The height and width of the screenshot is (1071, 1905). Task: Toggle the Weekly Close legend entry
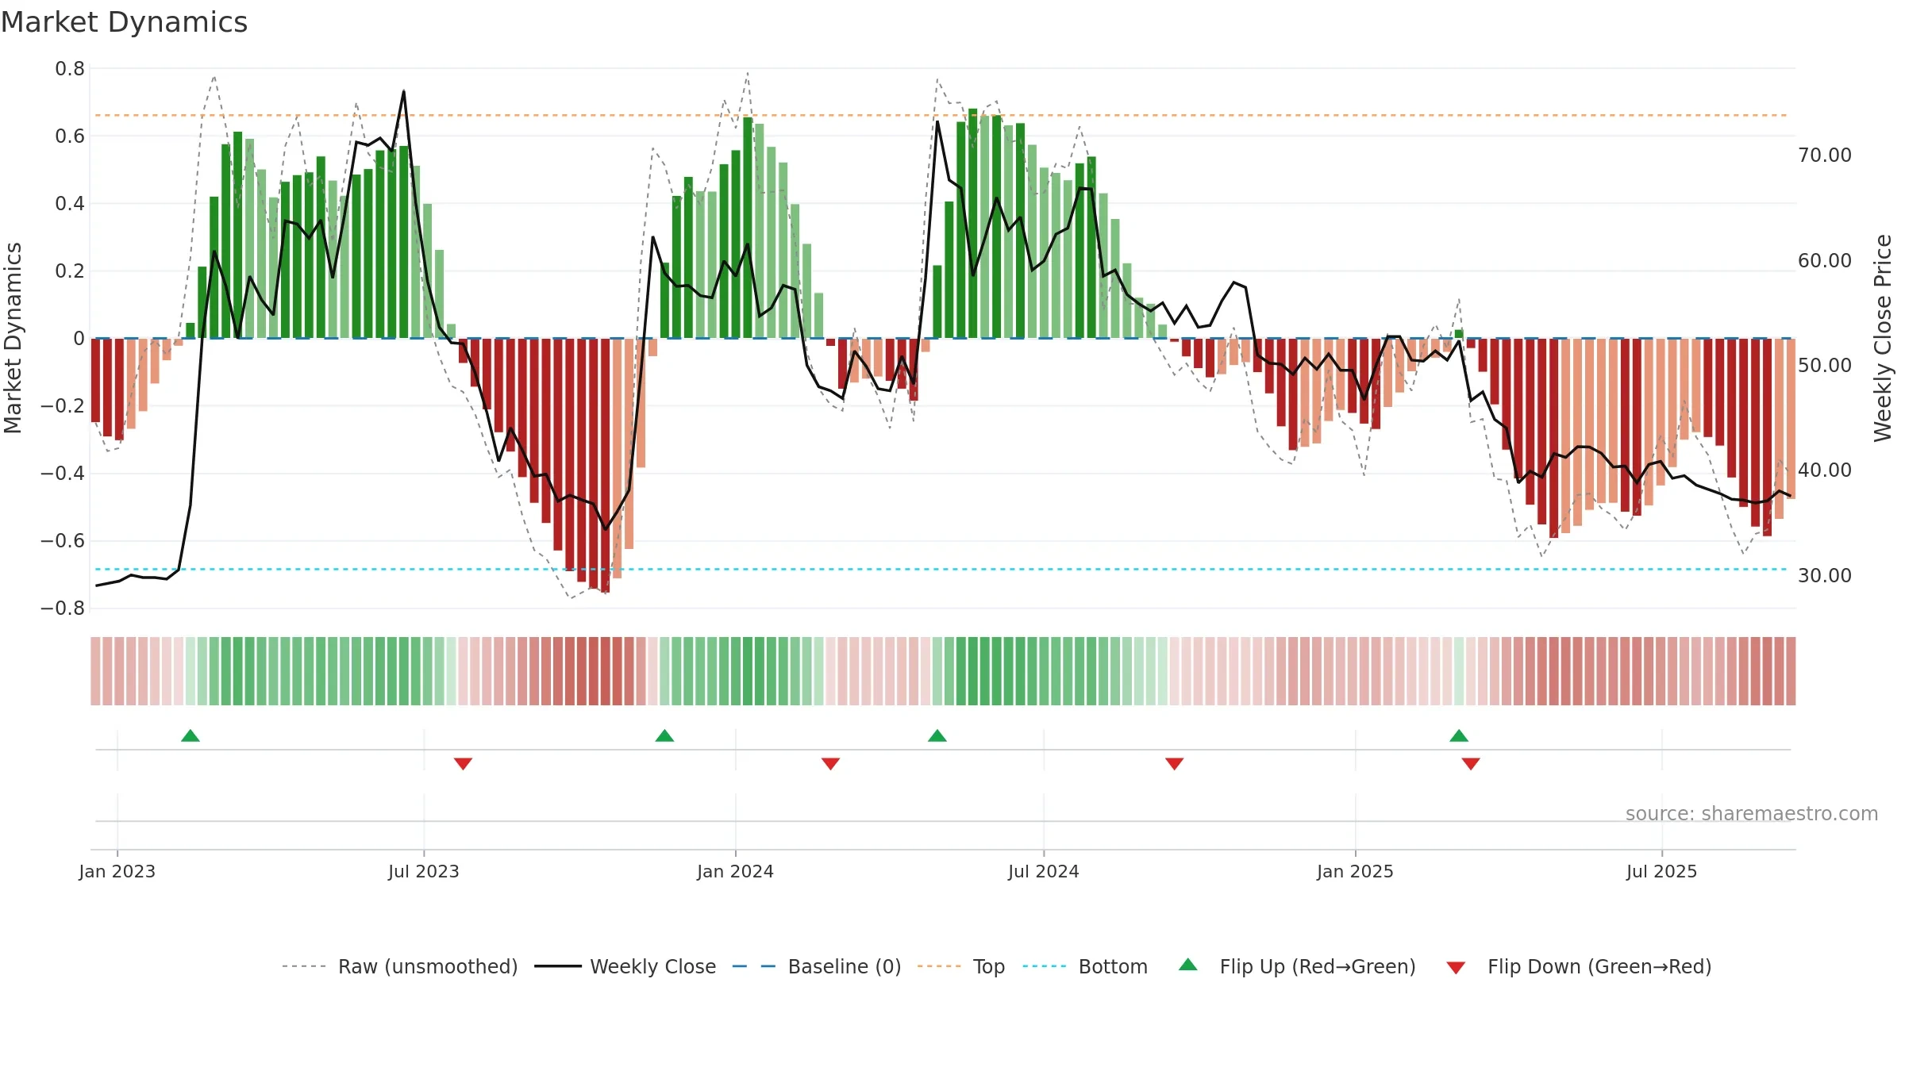(x=625, y=966)
